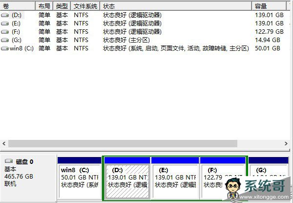
Task: Select the (G:) partition block in disk map
Action: tap(269, 179)
